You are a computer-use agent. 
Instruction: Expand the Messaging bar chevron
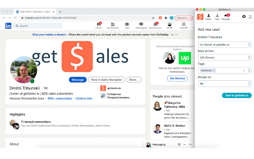190,144
